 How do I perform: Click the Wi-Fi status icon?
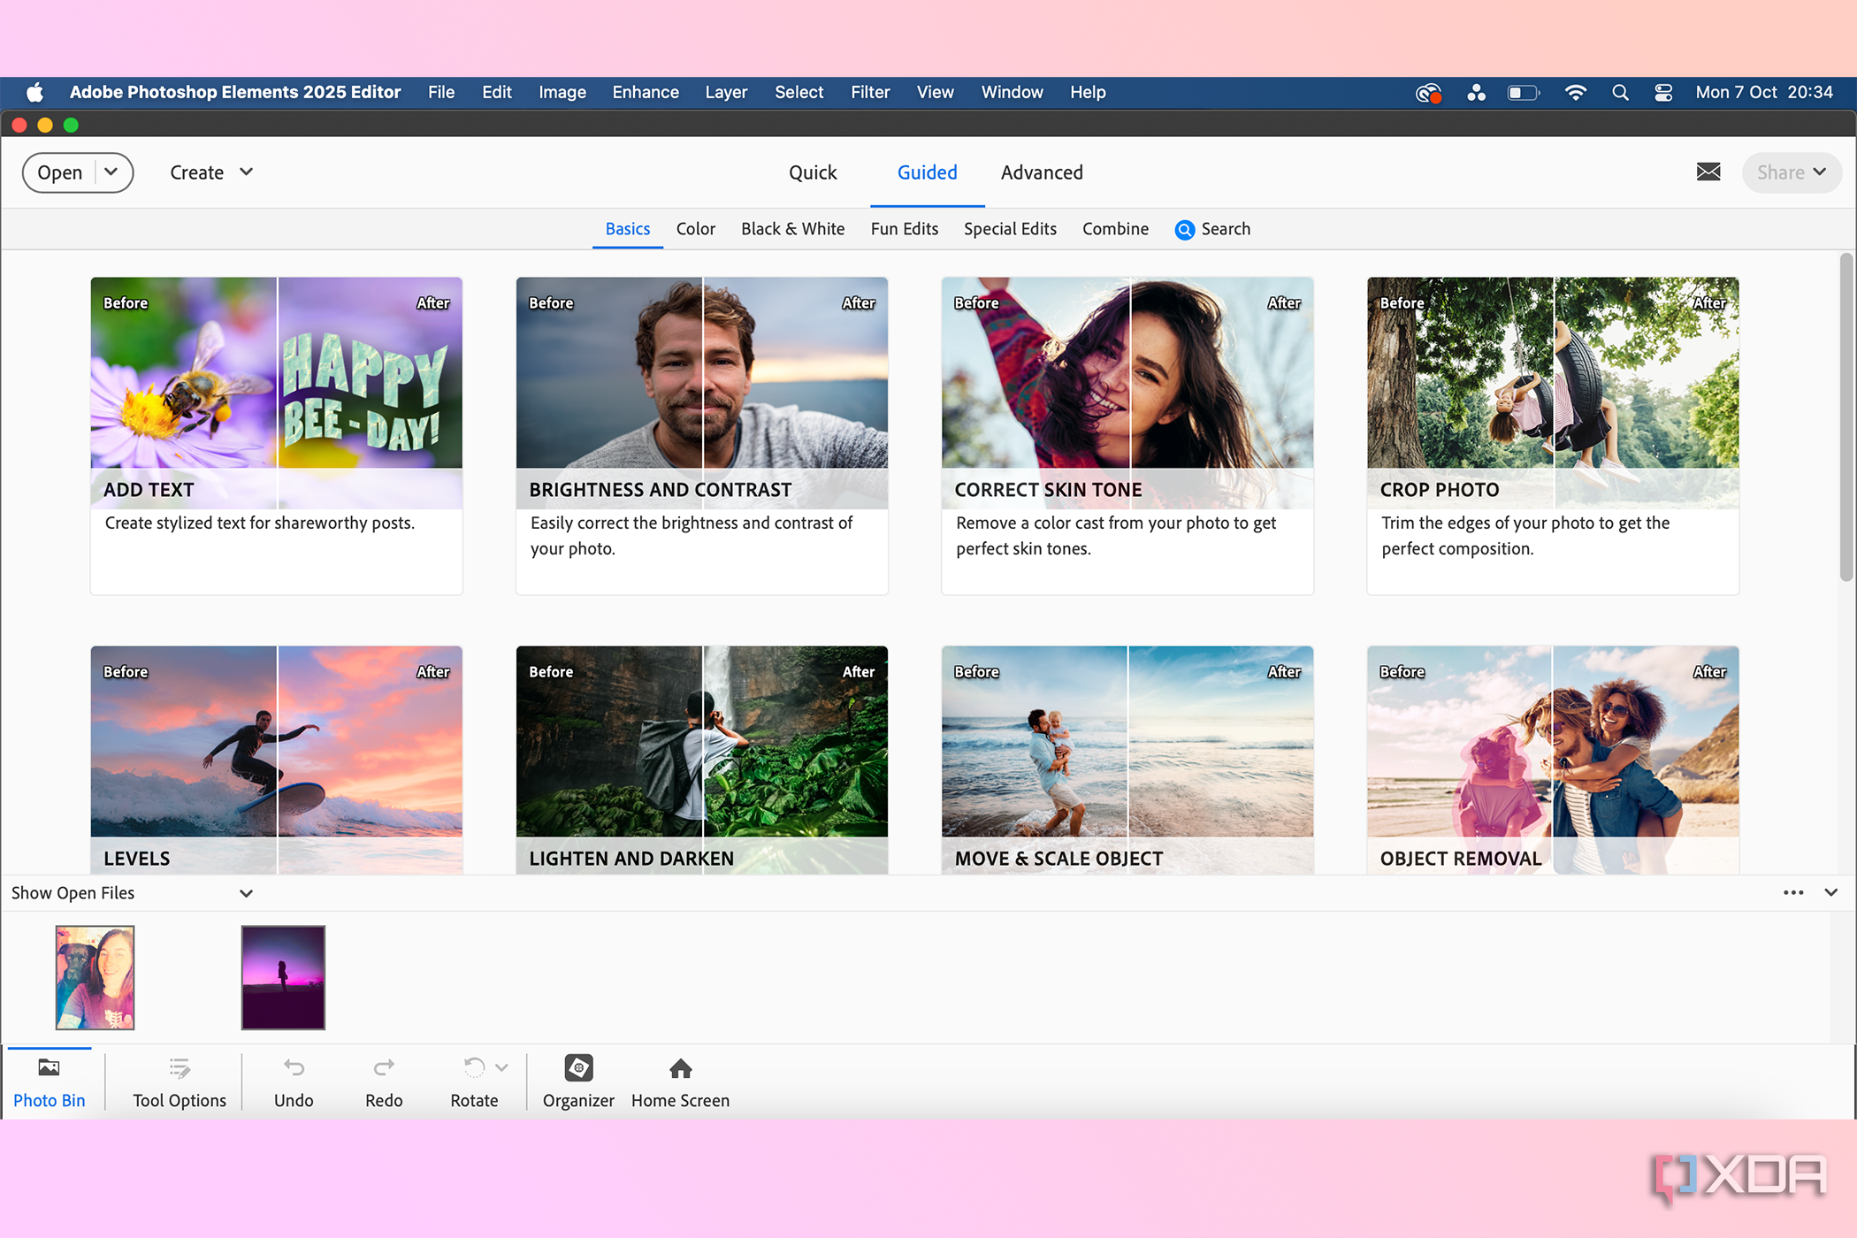point(1576,92)
